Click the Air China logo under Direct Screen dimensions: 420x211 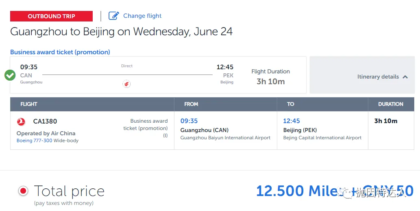[126, 84]
